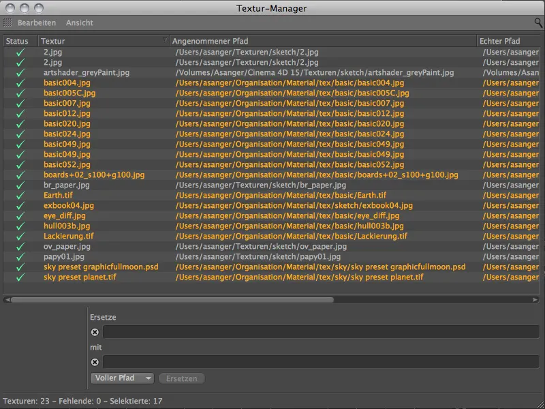Sort by the Angenommener Pfad column header
The width and height of the screenshot is (545, 409).
tap(323, 41)
